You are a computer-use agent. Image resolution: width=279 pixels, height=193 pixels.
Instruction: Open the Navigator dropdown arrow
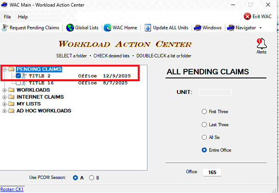pyautogui.click(x=261, y=28)
